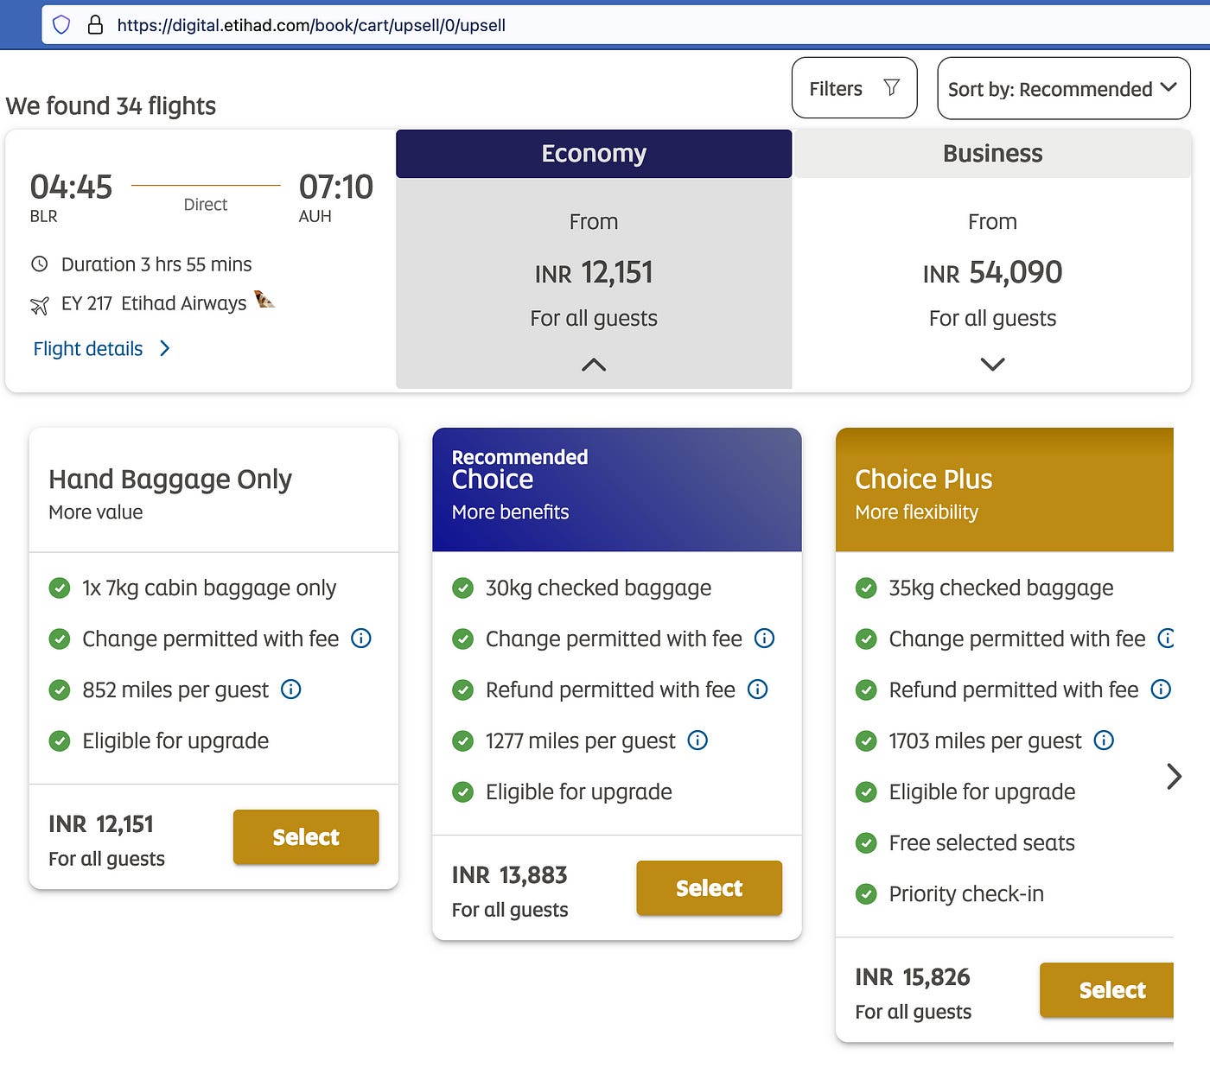
Task: Click the Direct route label
Action: (206, 205)
